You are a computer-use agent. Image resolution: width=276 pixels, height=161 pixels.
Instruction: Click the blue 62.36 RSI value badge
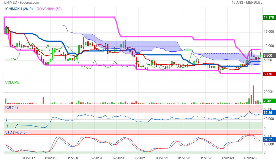[x=269, y=113]
